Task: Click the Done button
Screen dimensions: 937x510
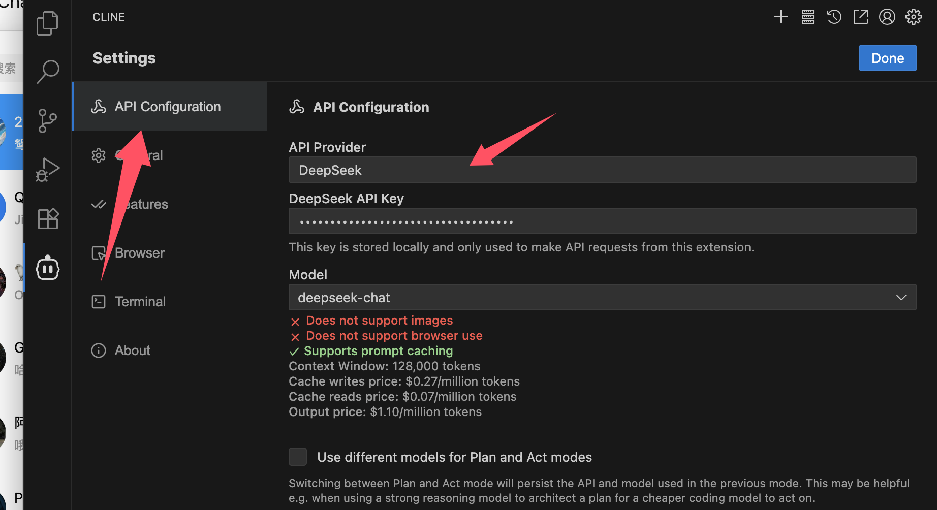Action: (888, 58)
